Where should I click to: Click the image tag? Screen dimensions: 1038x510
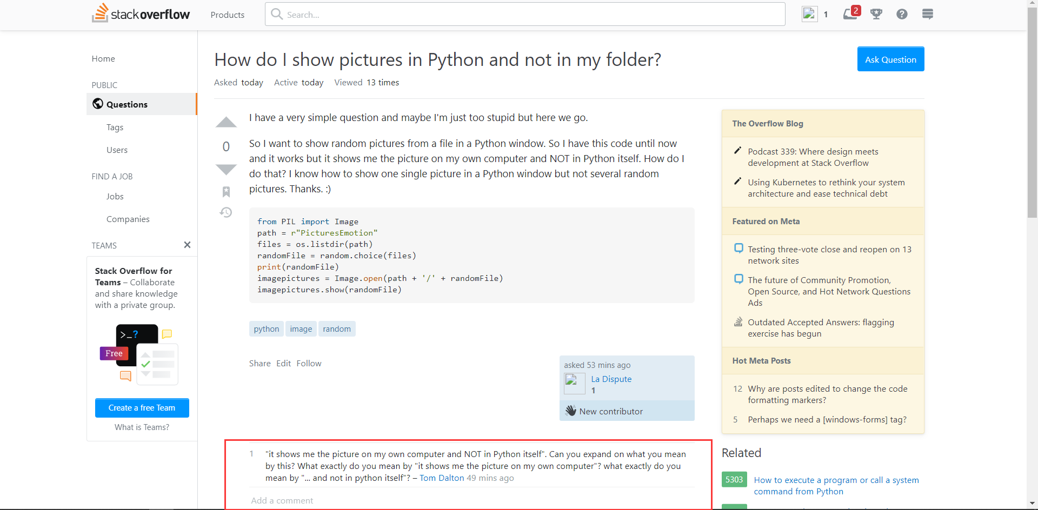click(301, 328)
